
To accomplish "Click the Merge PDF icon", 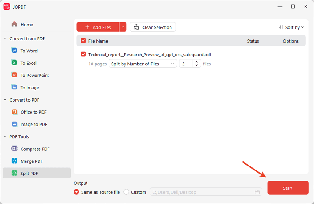I will click(14, 161).
